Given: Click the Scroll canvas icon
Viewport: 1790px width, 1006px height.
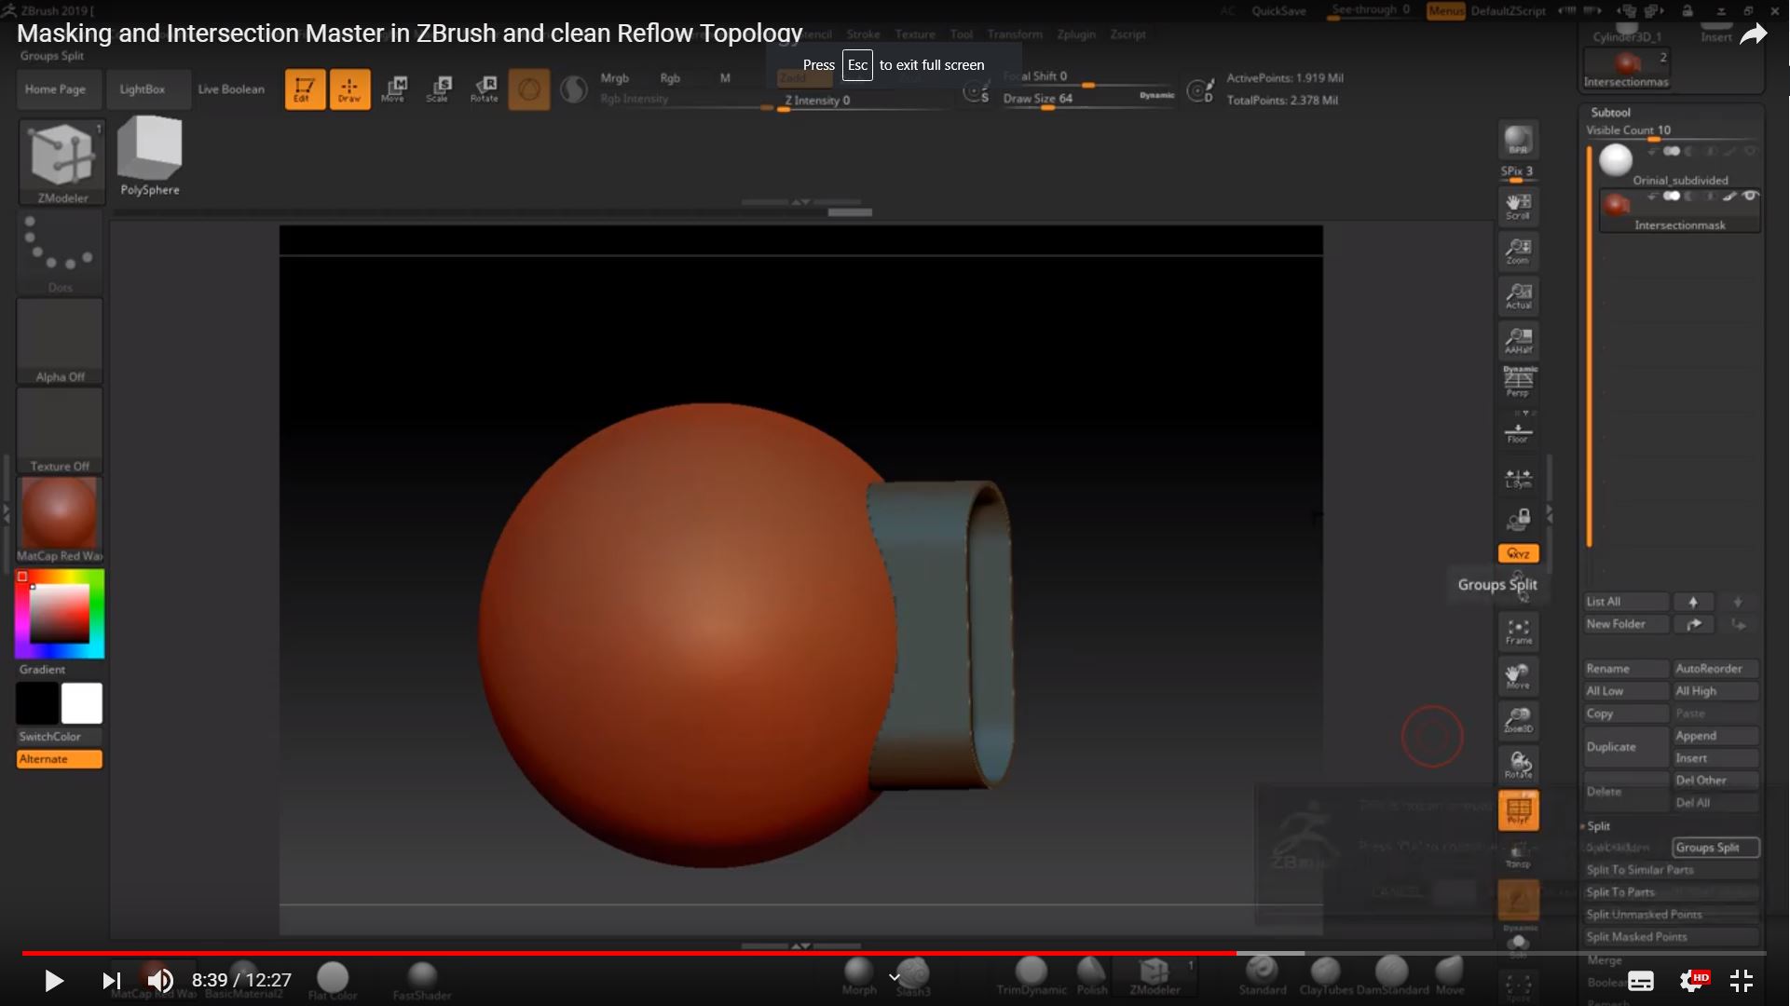Looking at the screenshot, I should click(x=1518, y=206).
